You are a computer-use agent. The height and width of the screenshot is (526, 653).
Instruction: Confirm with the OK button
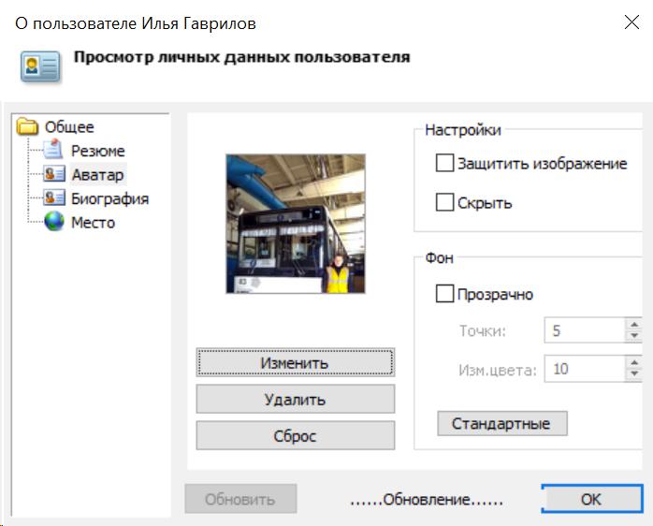point(592,499)
